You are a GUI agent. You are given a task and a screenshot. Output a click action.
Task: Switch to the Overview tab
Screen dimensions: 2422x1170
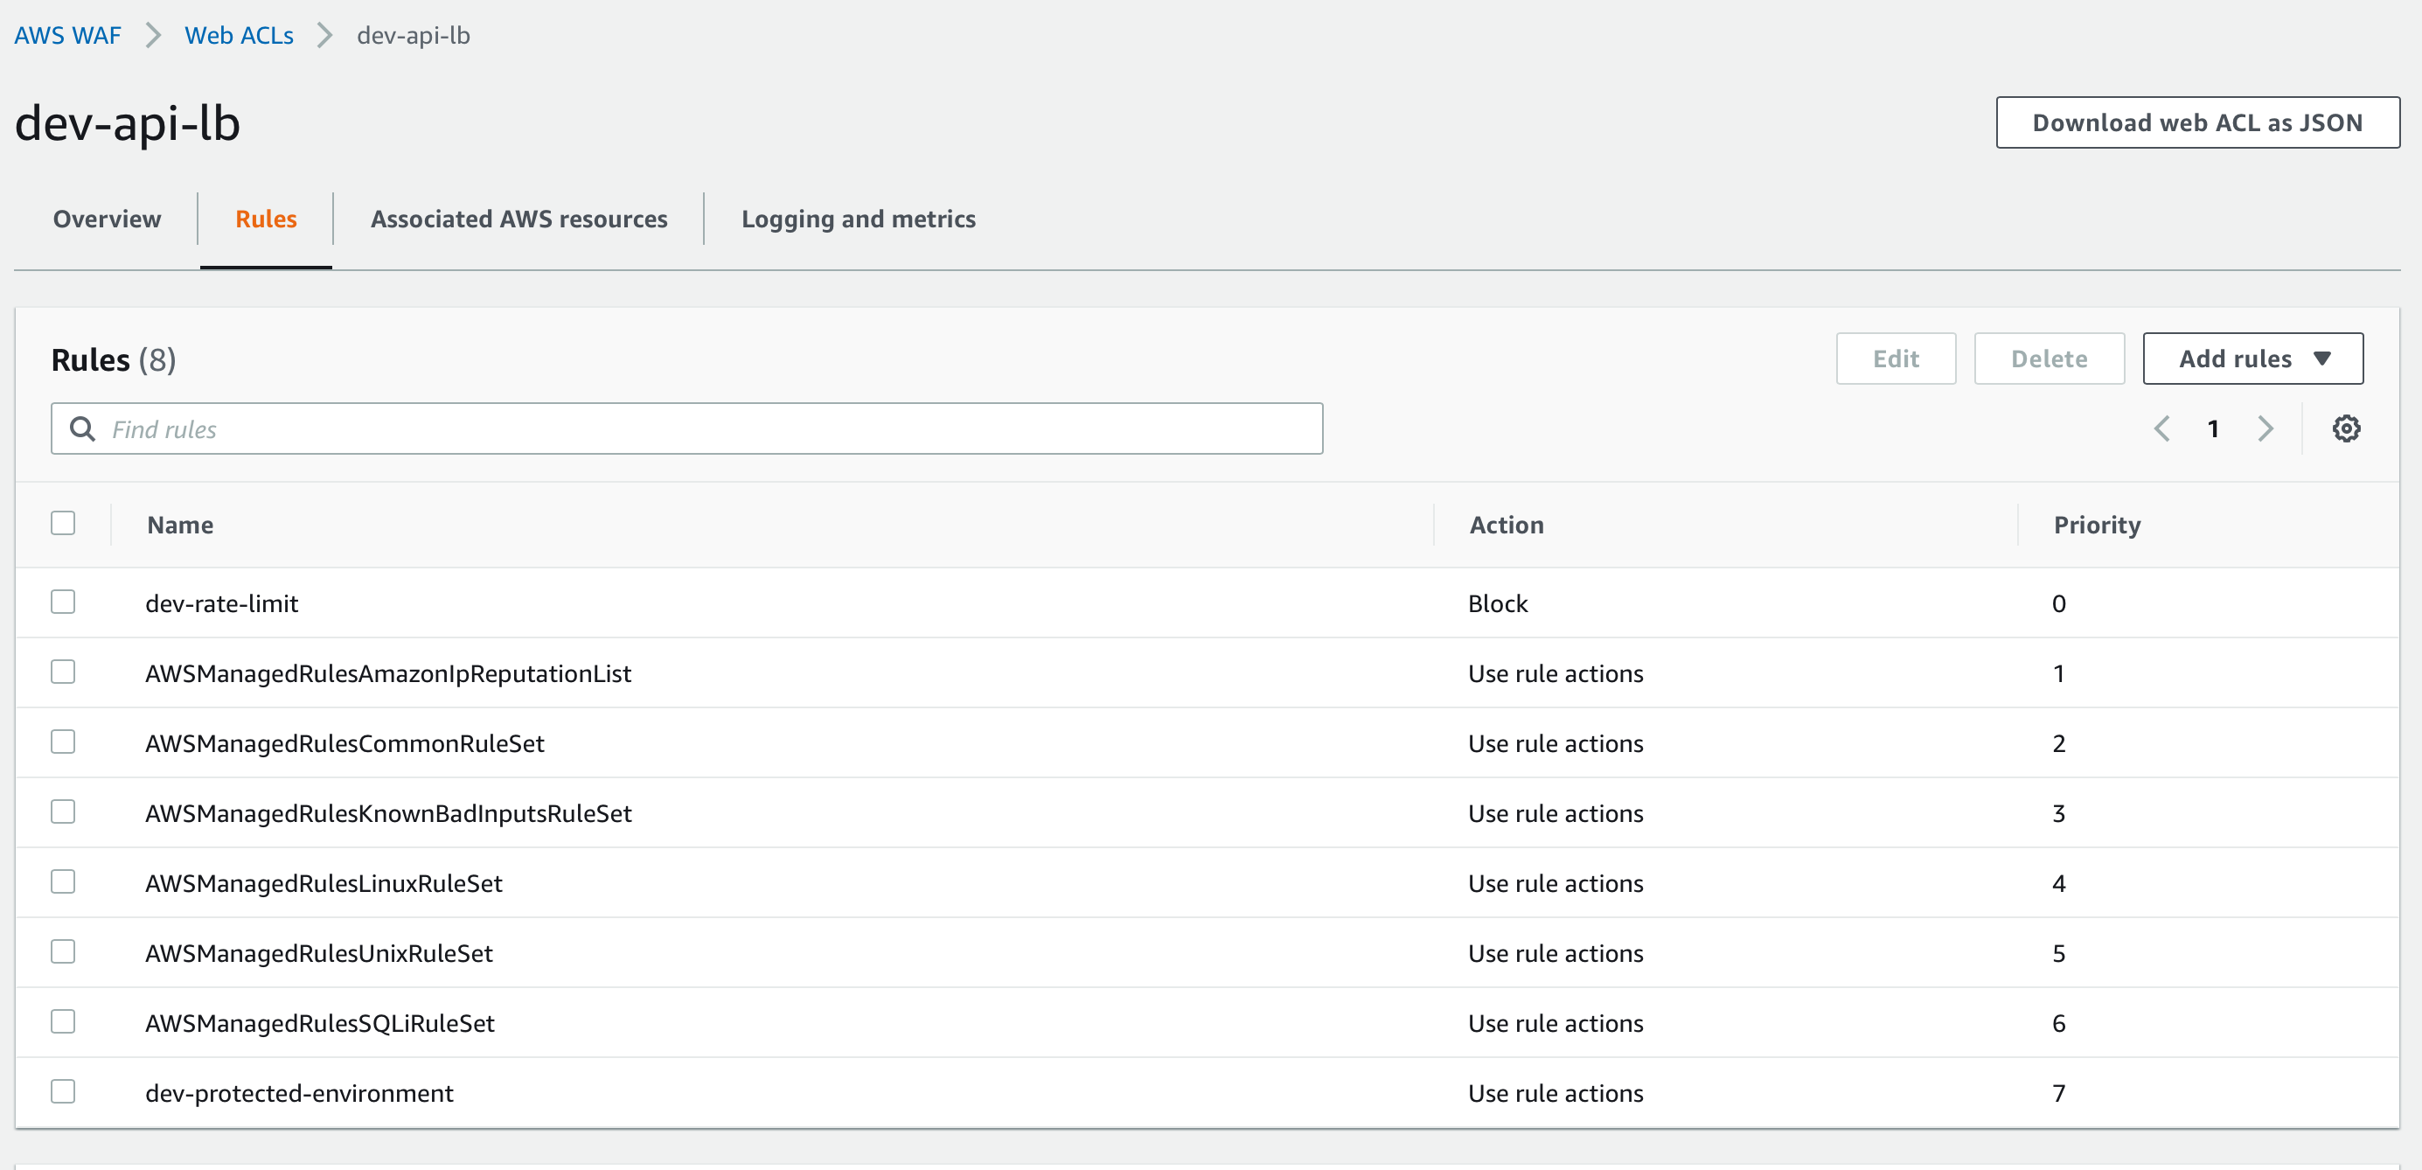[108, 219]
